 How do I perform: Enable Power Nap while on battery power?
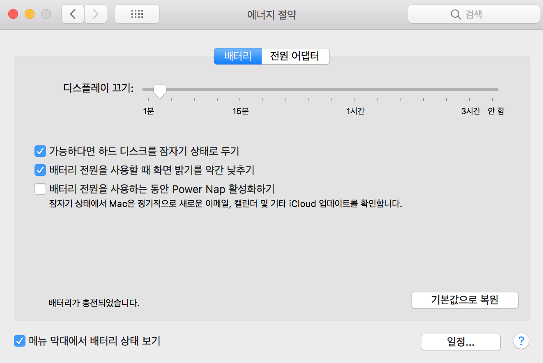(40, 189)
